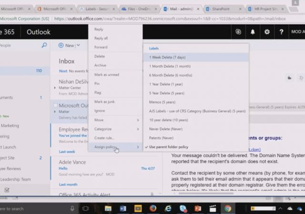The height and width of the screenshot is (214, 305).
Task: Click the search magnifier icon
Action: 44,45
